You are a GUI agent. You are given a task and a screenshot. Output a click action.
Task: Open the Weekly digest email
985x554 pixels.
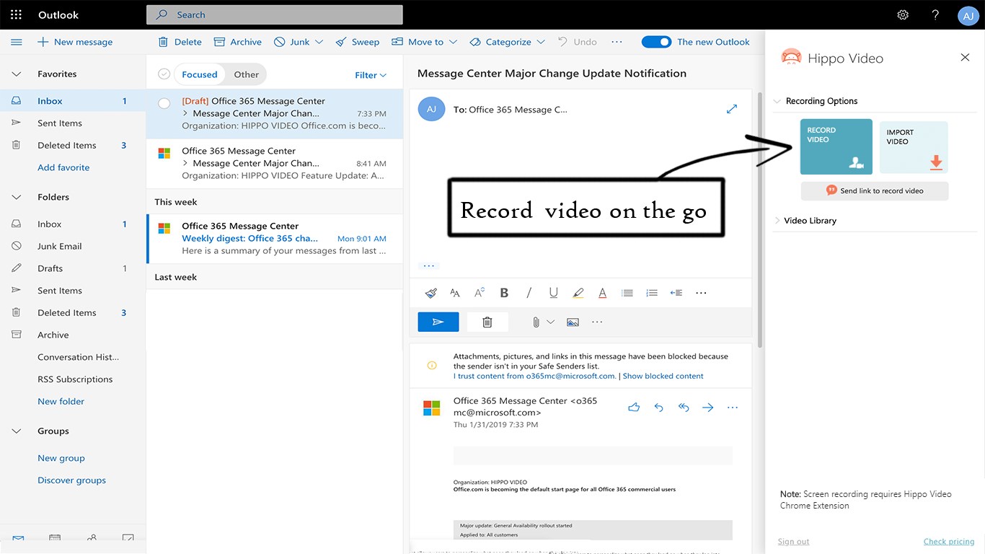(275, 238)
